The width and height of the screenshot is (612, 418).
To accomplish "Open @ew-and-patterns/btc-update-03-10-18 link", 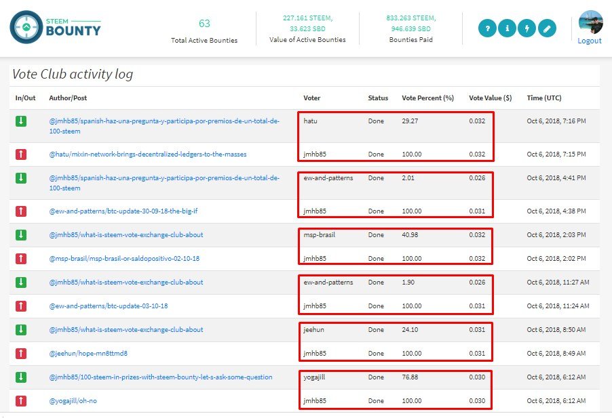I will point(109,306).
